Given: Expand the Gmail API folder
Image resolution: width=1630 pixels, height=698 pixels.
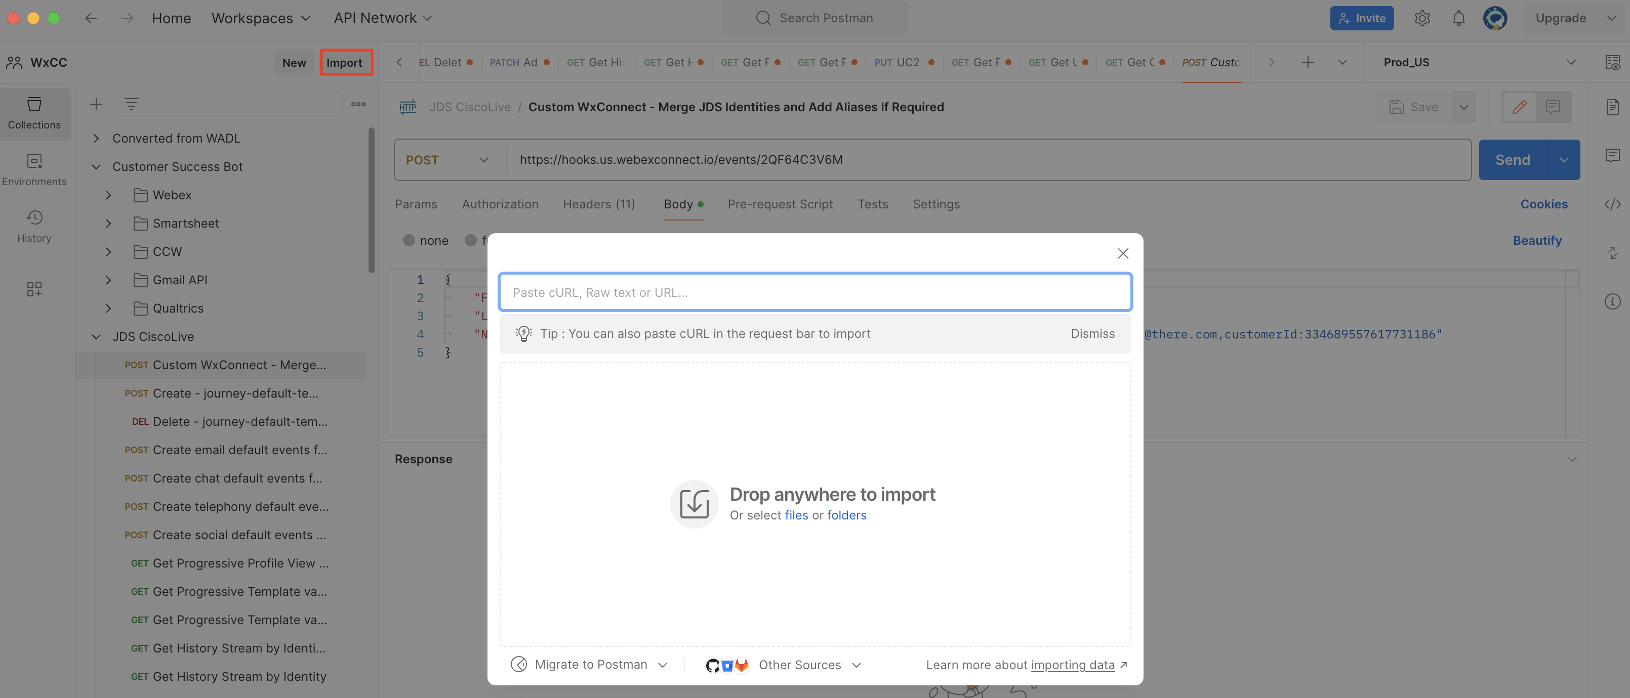Looking at the screenshot, I should tap(108, 280).
